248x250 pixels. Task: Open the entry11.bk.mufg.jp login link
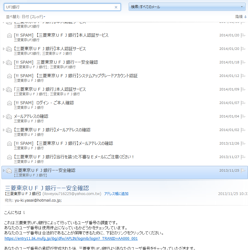71,239
